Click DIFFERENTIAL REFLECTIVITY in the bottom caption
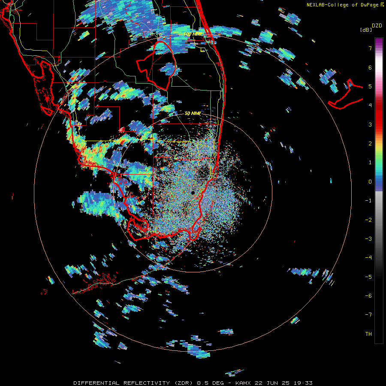386x386 pixels. point(122,383)
